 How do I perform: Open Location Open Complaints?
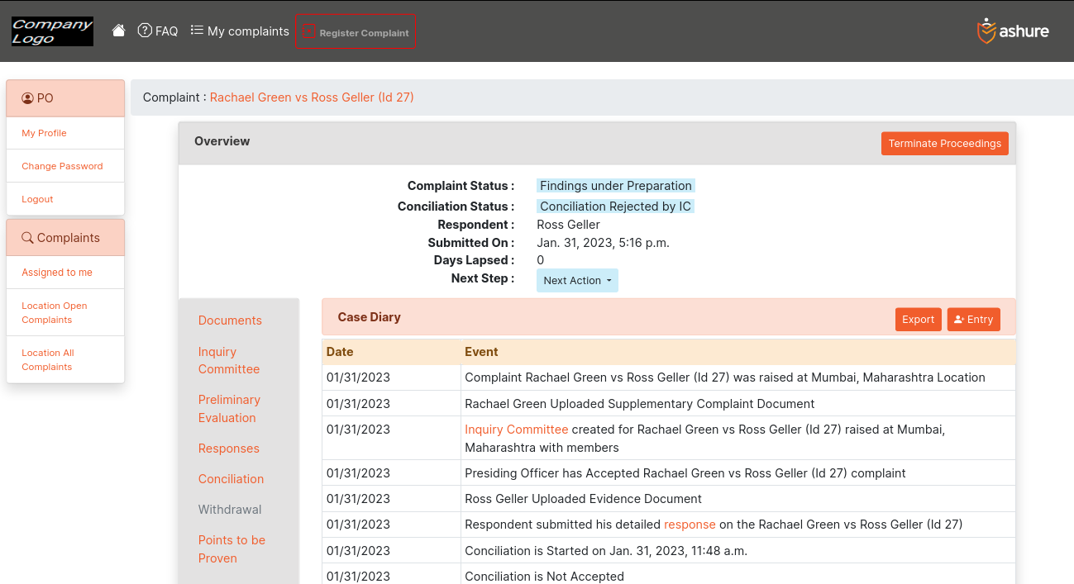[54, 312]
